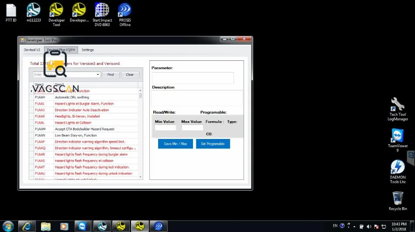Click the Parameter text field

(193, 78)
